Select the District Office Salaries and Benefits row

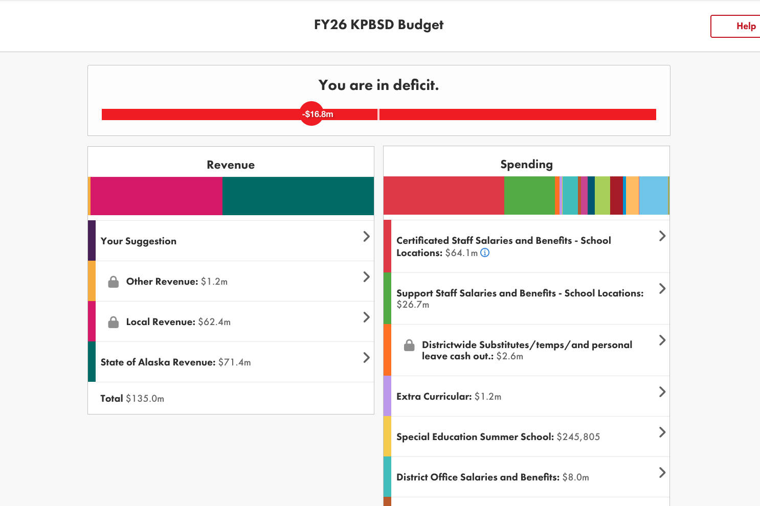[492, 477]
